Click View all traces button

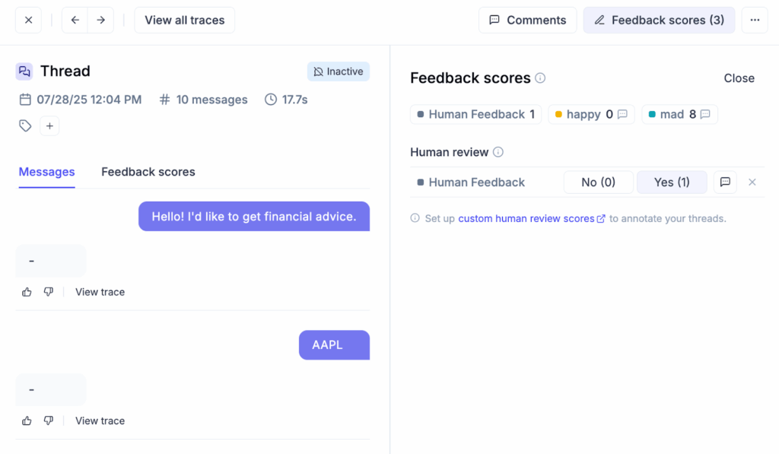point(184,21)
